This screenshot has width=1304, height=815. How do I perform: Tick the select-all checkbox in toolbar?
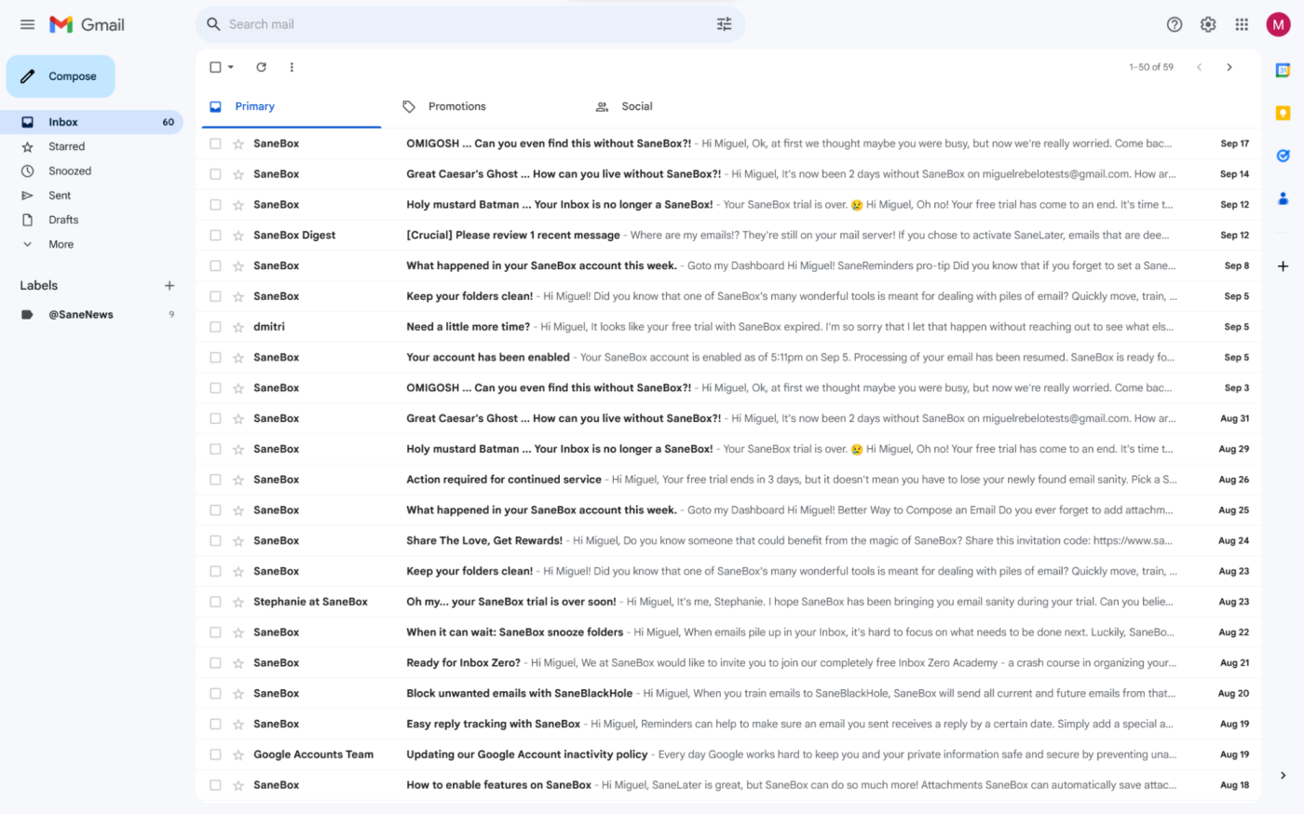215,67
